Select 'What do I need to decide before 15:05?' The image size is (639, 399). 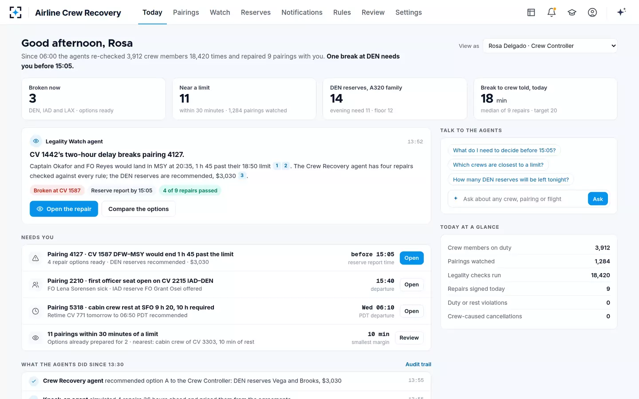tap(504, 150)
